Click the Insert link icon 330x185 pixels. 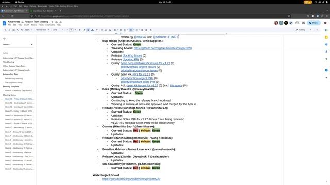(x=102, y=30)
